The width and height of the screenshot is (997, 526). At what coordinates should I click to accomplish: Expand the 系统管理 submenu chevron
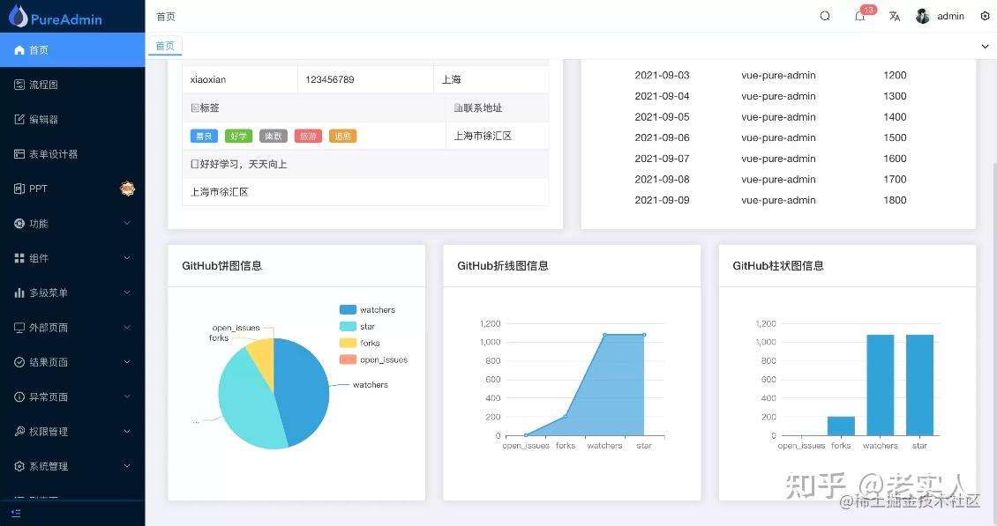click(x=127, y=466)
